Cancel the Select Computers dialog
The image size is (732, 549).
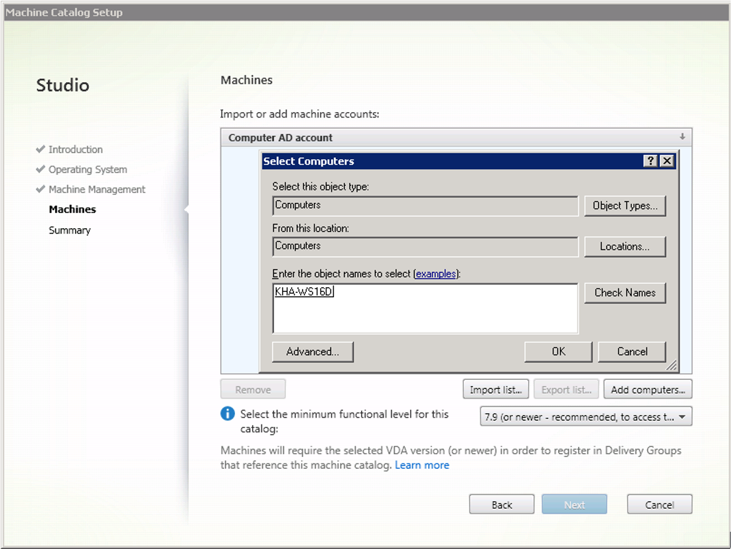632,351
